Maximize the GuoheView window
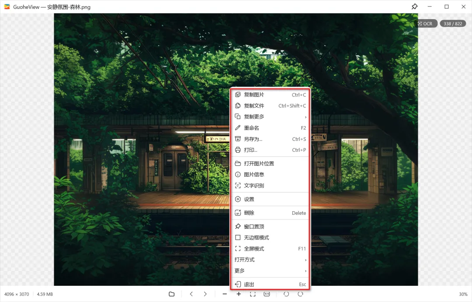 click(x=447, y=7)
